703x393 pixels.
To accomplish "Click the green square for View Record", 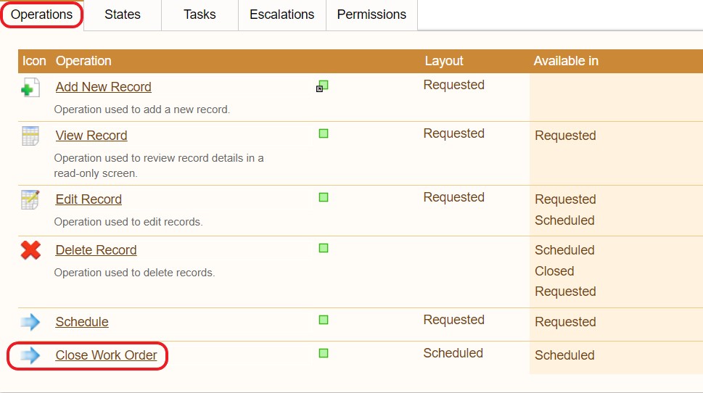I will tap(324, 133).
